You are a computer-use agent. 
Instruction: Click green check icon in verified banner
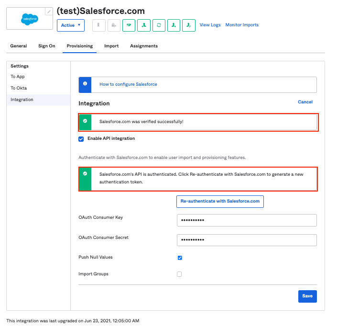tap(85, 122)
